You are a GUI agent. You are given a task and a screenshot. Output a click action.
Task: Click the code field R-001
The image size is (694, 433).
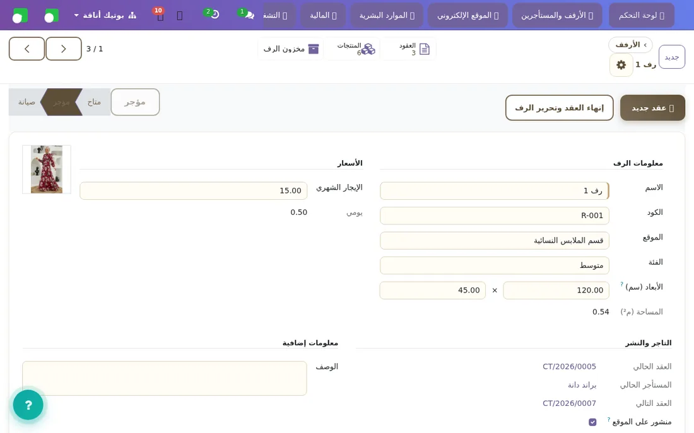click(x=495, y=216)
